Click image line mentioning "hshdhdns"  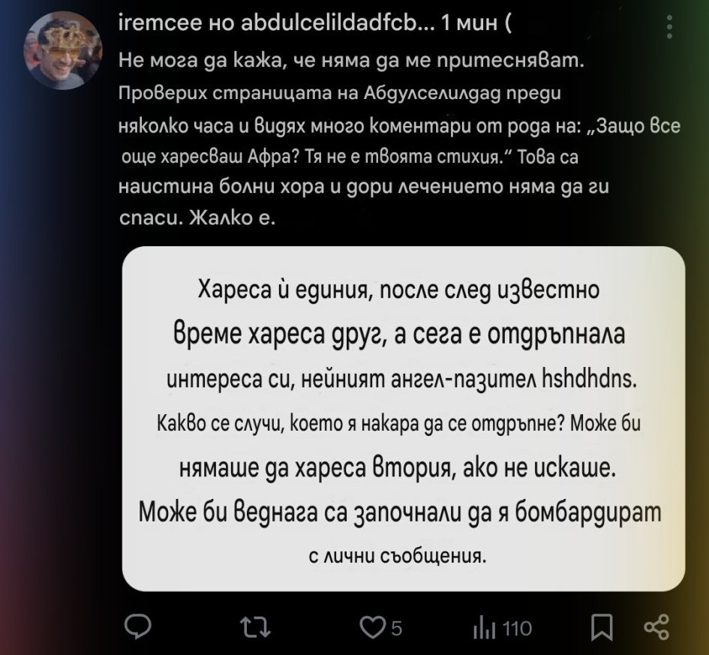tap(402, 379)
